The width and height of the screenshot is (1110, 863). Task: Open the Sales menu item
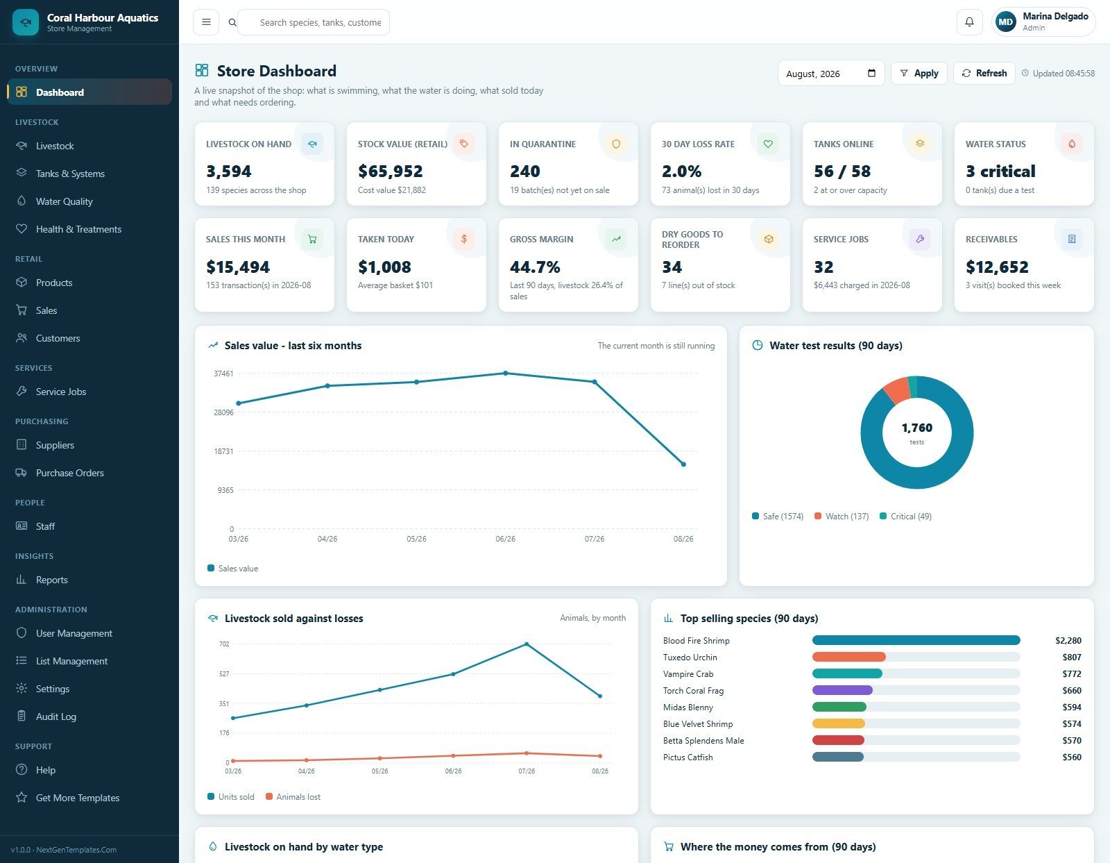[89, 310]
